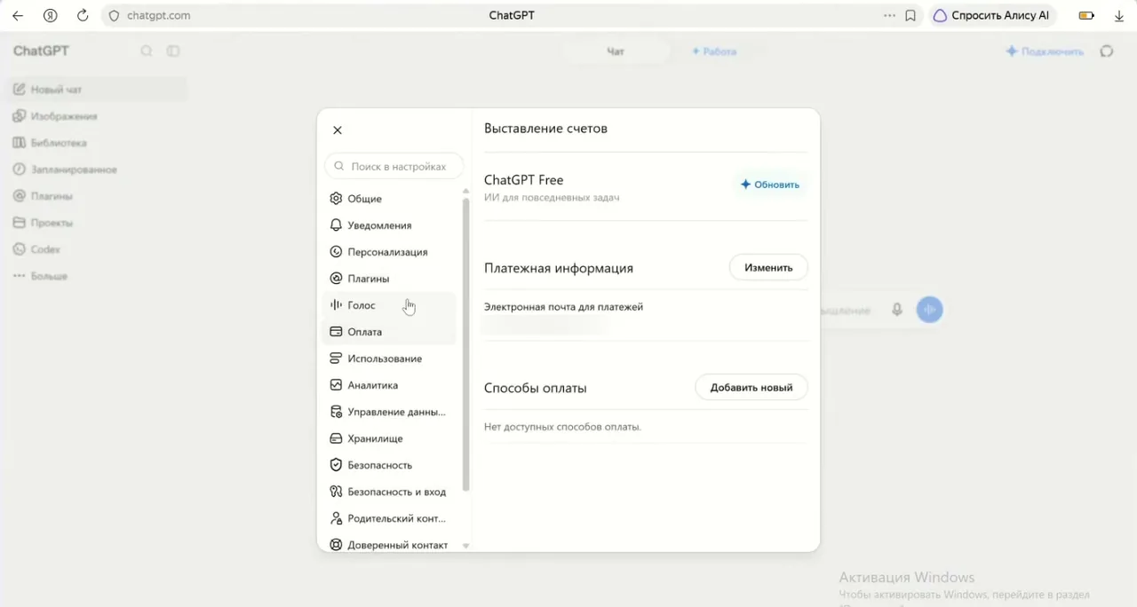Screen dimensions: 1137x607
Task: Click the circular icon beside Подключить
Action: [1107, 51]
